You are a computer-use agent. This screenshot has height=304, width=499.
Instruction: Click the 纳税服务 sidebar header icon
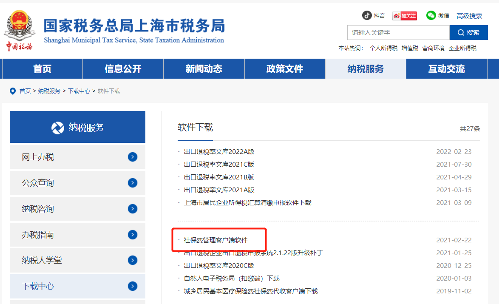click(x=58, y=127)
